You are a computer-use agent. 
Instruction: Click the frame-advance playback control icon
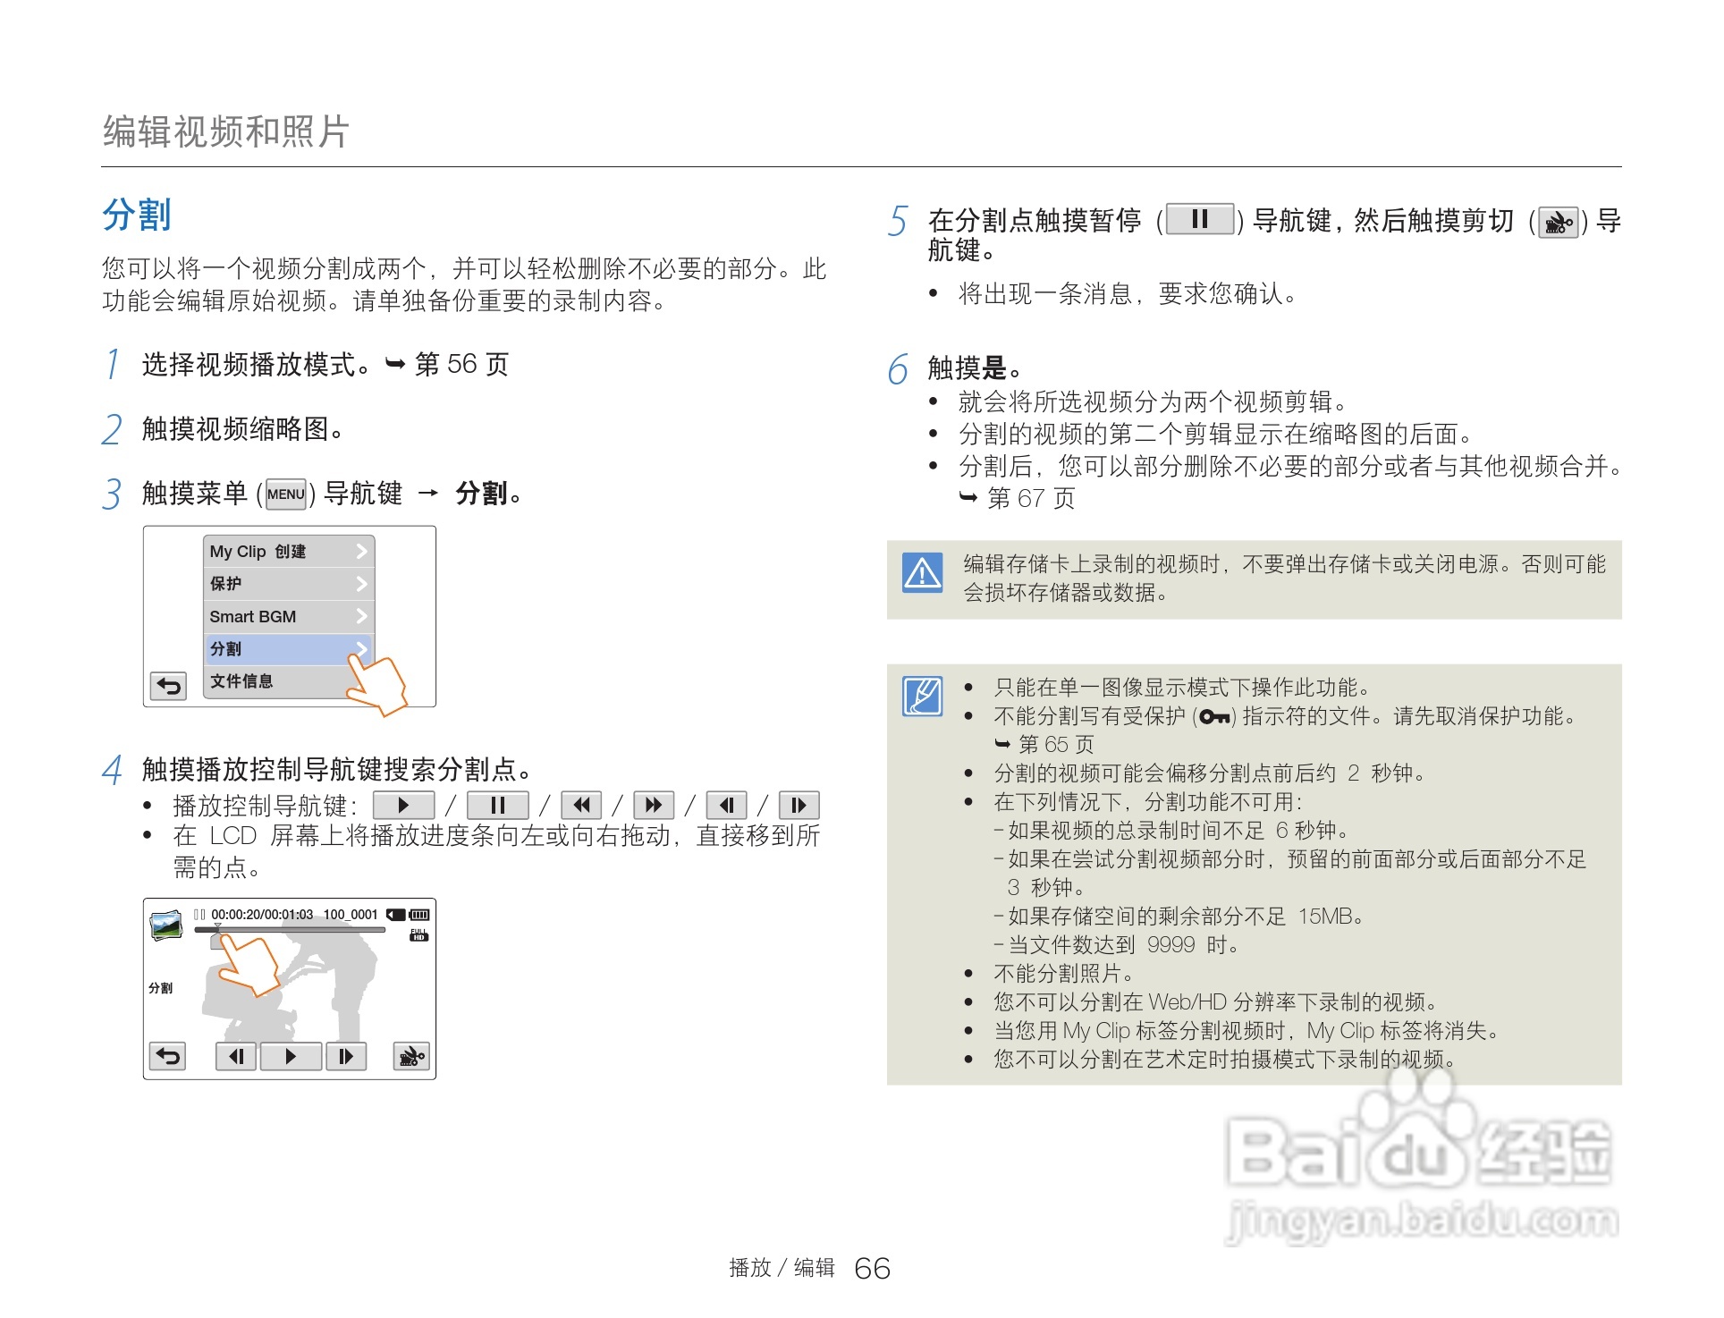[799, 805]
